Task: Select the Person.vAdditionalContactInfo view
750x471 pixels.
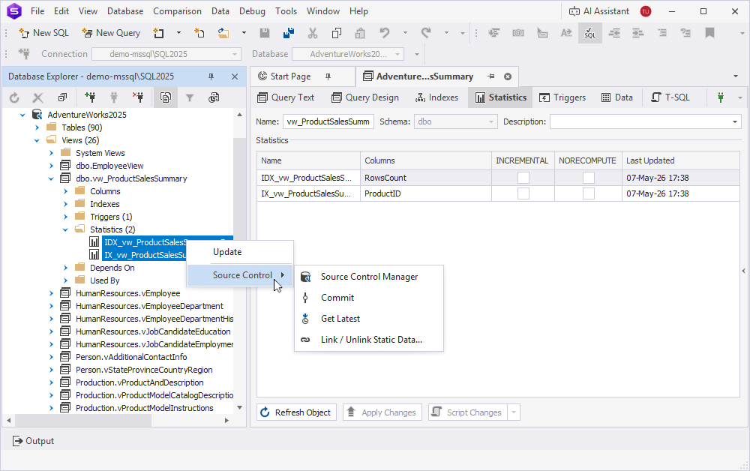Action: point(131,357)
